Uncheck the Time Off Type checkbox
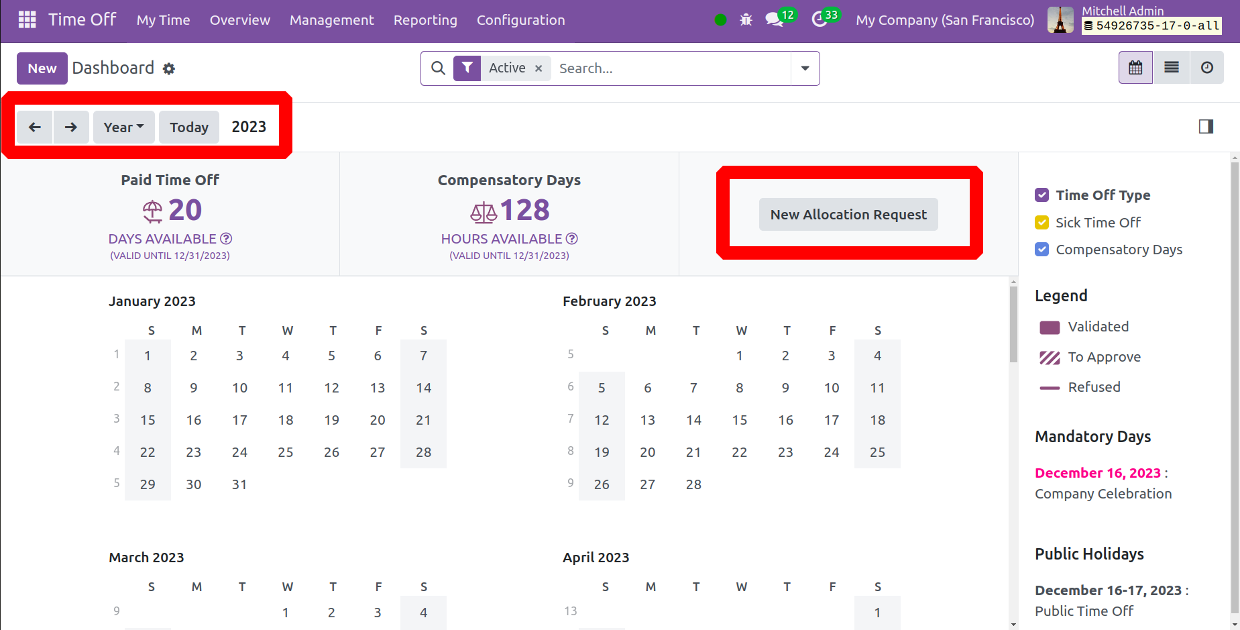1240x630 pixels. 1041,195
